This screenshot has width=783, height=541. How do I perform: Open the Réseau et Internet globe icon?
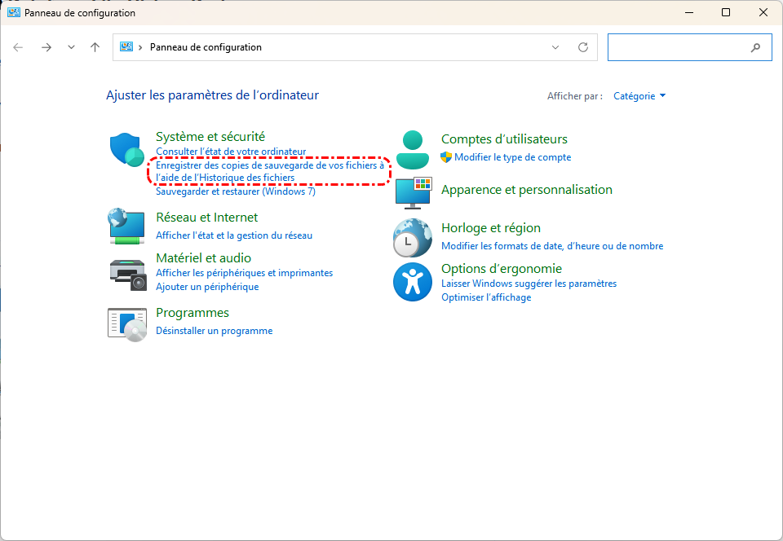click(127, 227)
